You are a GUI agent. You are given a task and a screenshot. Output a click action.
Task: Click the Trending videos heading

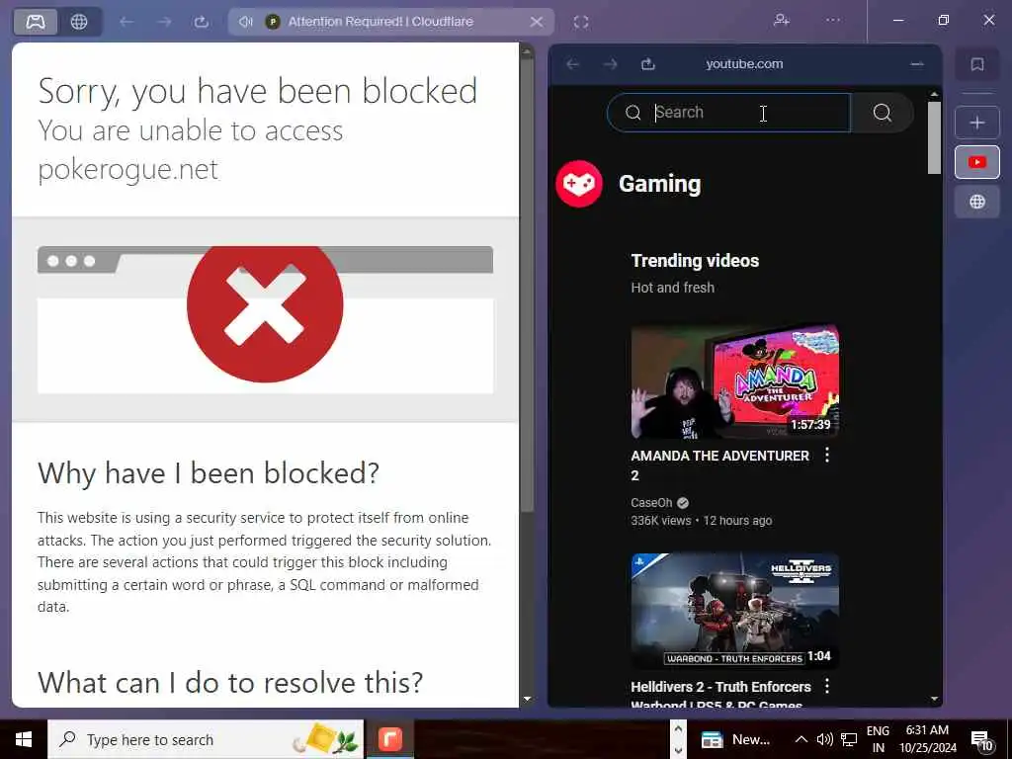pos(695,261)
